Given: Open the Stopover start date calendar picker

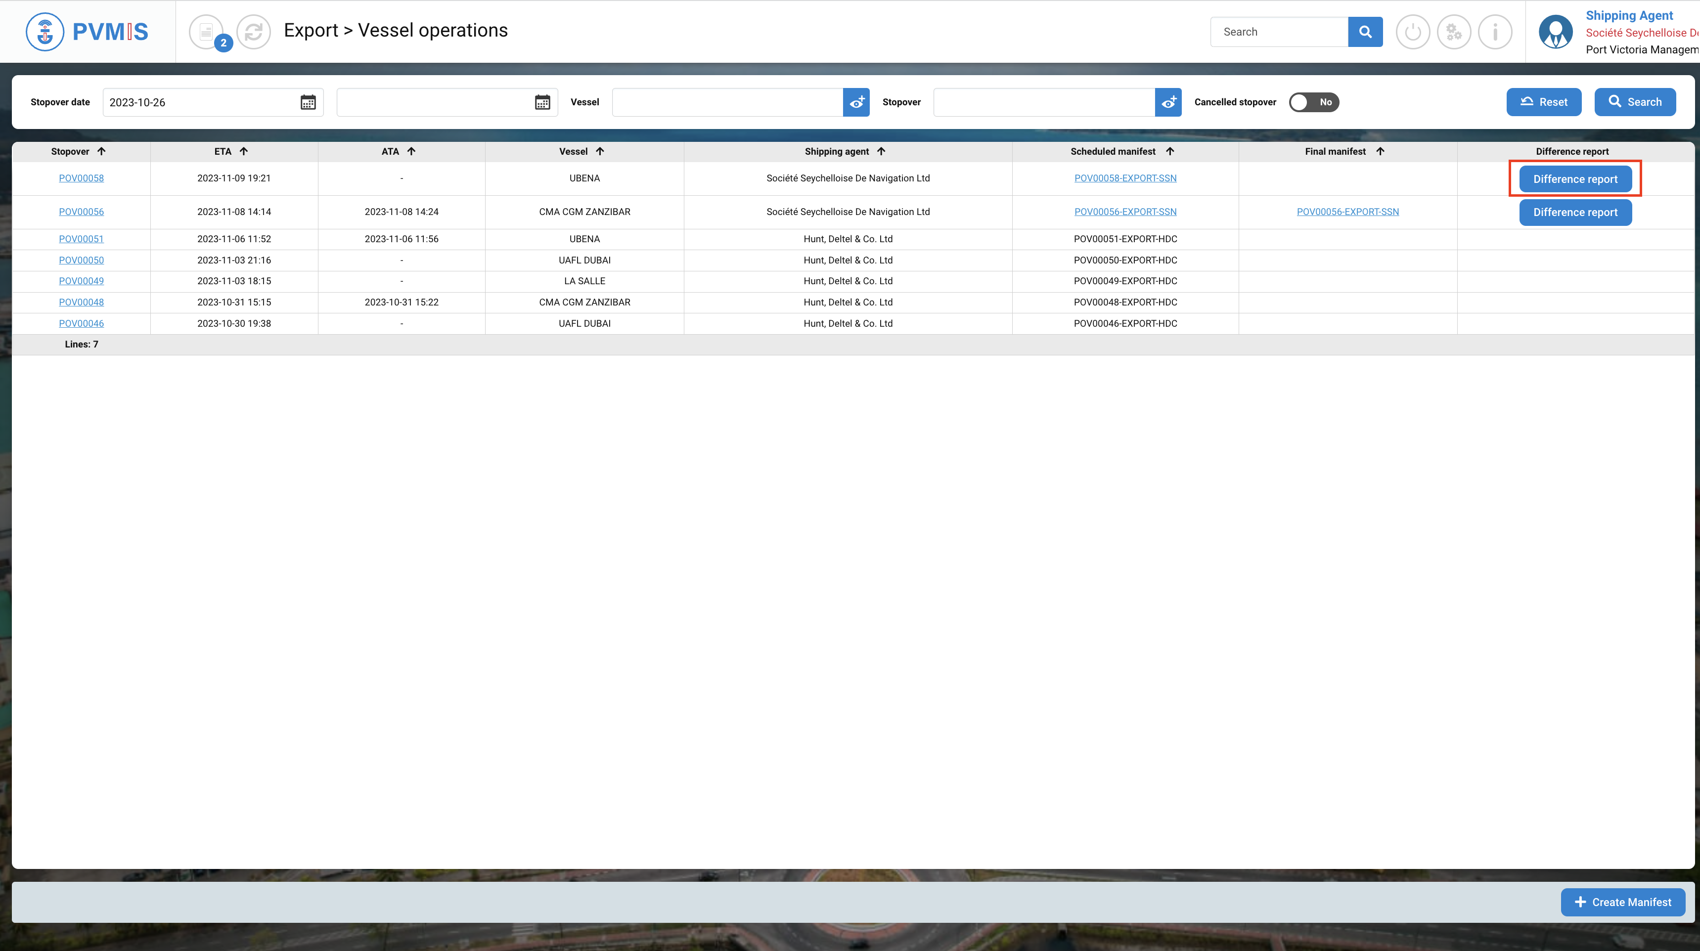Looking at the screenshot, I should pyautogui.click(x=308, y=102).
